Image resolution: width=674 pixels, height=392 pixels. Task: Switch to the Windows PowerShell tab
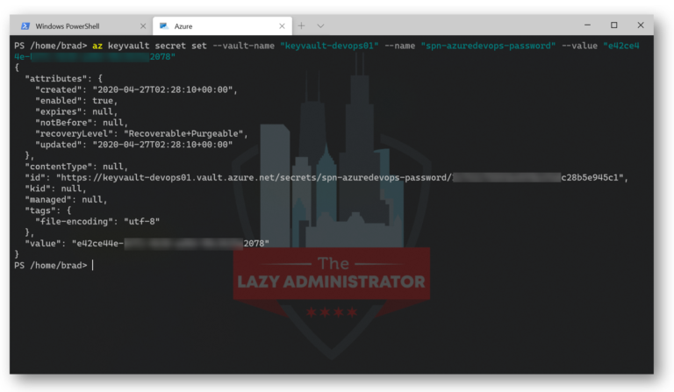tap(82, 26)
